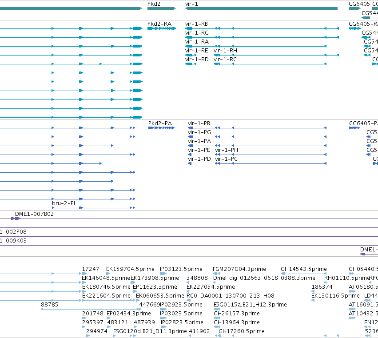The image size is (378, 338).
Task: Click the vir-1 gene feature label
Action: 191,4
